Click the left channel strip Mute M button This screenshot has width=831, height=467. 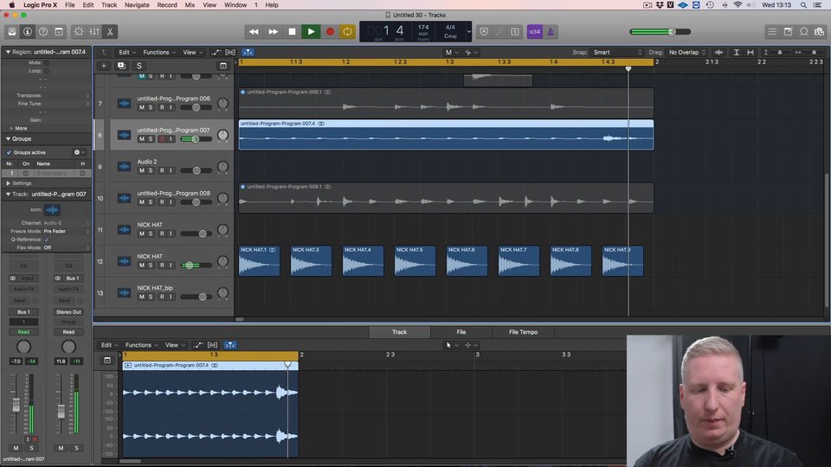coord(16,448)
